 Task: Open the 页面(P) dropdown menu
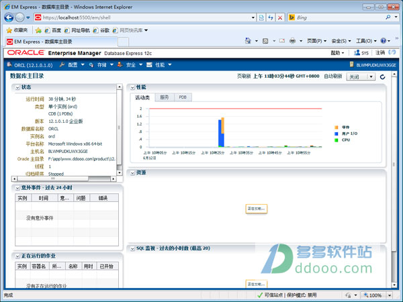pyautogui.click(x=316, y=41)
